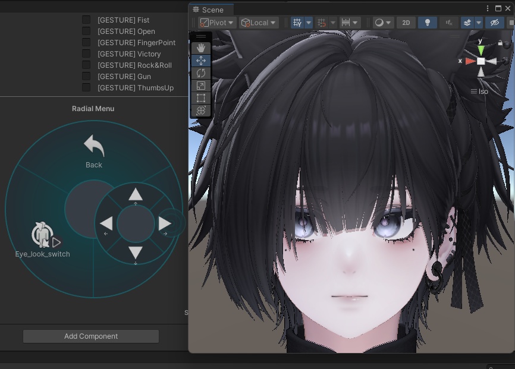Select the Rotate tool
This screenshot has height=369, width=515.
[201, 72]
